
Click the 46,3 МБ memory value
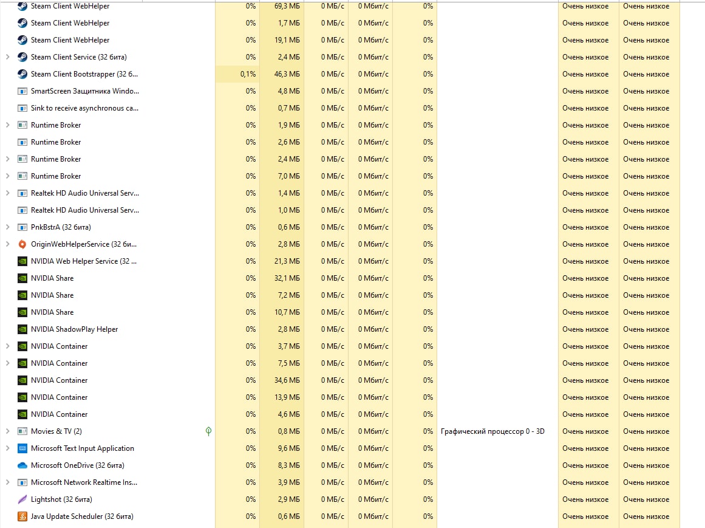(x=287, y=74)
